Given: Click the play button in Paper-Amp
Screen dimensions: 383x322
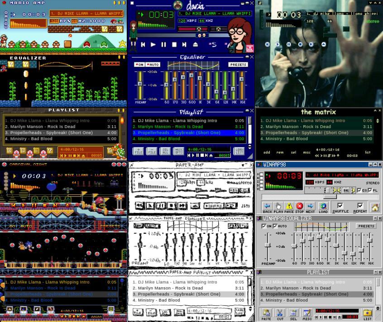Looking at the screenshot, I should pyautogui.click(x=150, y=206).
